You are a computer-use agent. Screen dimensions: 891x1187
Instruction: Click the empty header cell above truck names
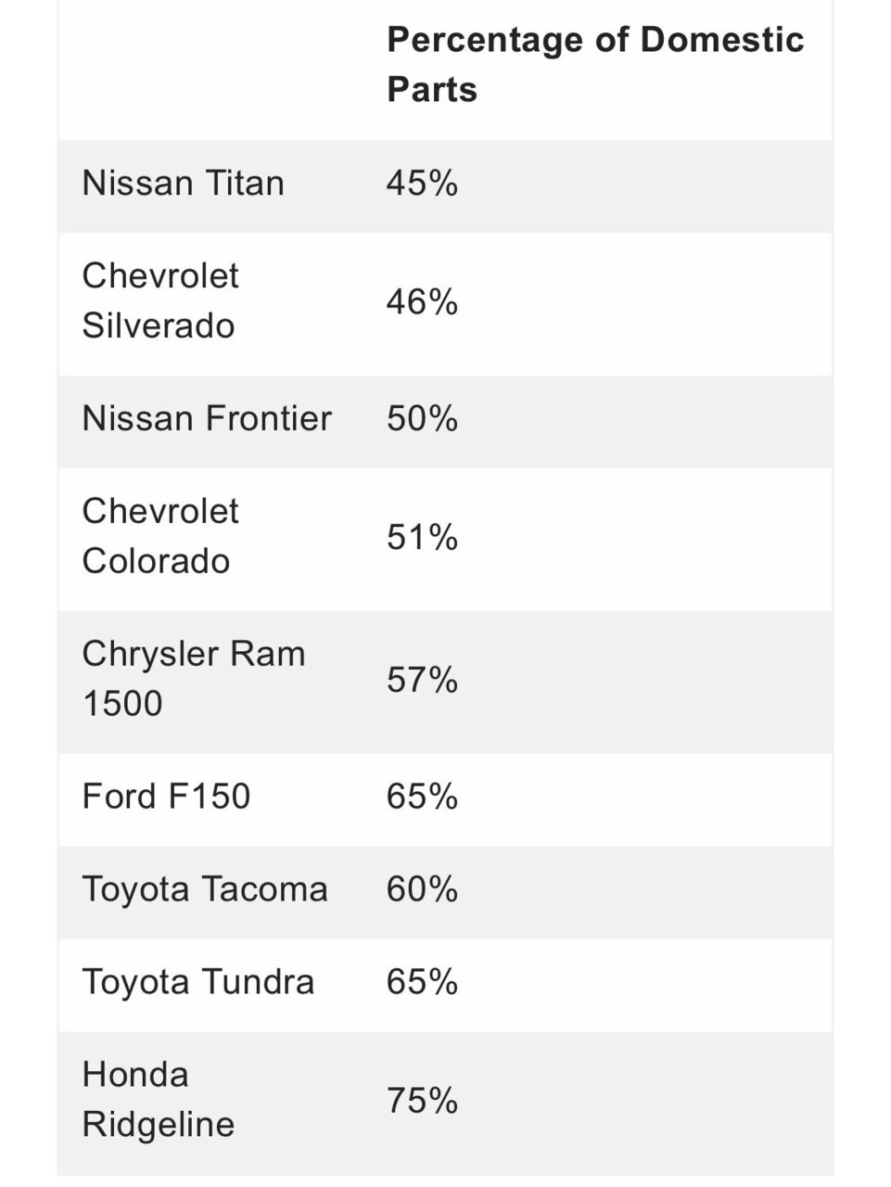click(210, 70)
